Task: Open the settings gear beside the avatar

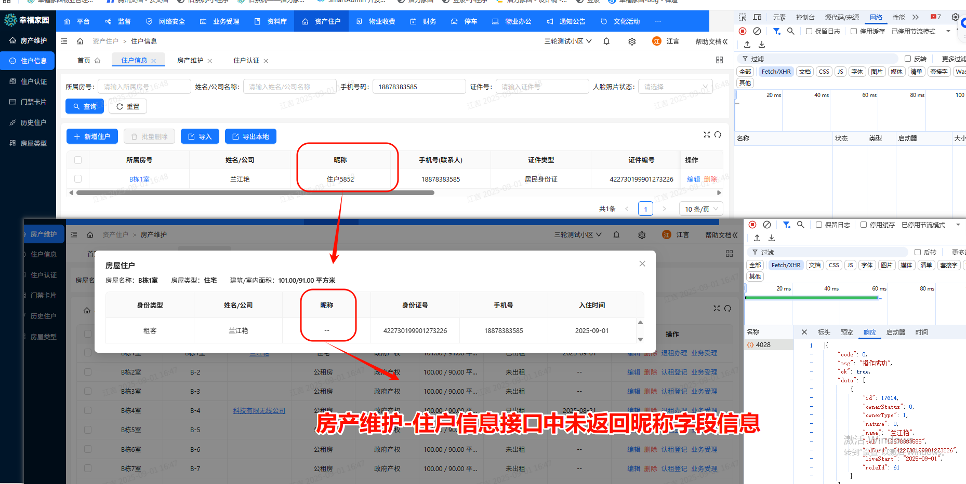Action: (631, 41)
